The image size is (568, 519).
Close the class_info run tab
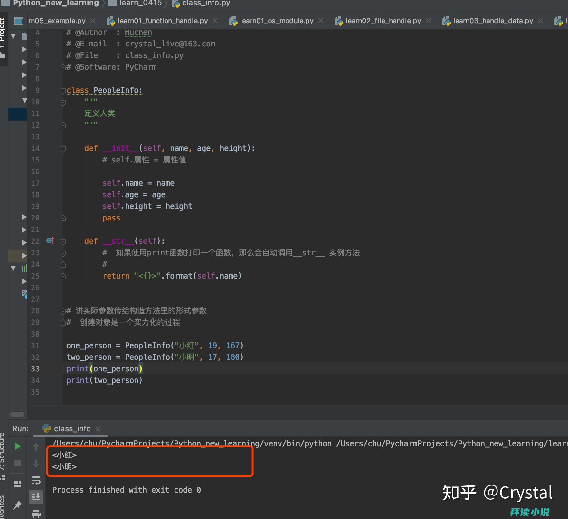(98, 429)
